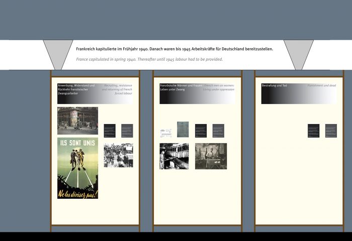This screenshot has width=352, height=241.
Task: Click the left gray triangle on the banner
Action: [x=58, y=52]
